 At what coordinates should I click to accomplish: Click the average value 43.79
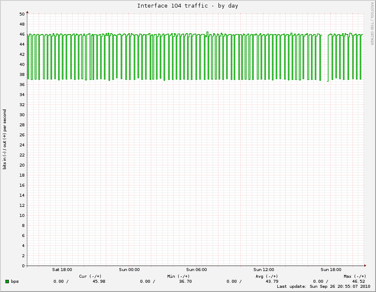[x=272, y=282]
